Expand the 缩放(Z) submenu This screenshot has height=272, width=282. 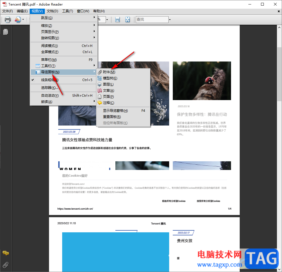pyautogui.click(x=64, y=26)
